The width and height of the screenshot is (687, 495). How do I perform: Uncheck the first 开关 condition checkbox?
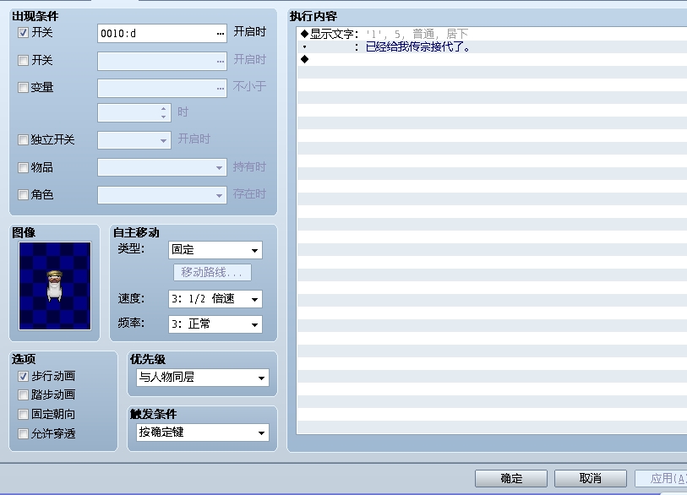[23, 33]
